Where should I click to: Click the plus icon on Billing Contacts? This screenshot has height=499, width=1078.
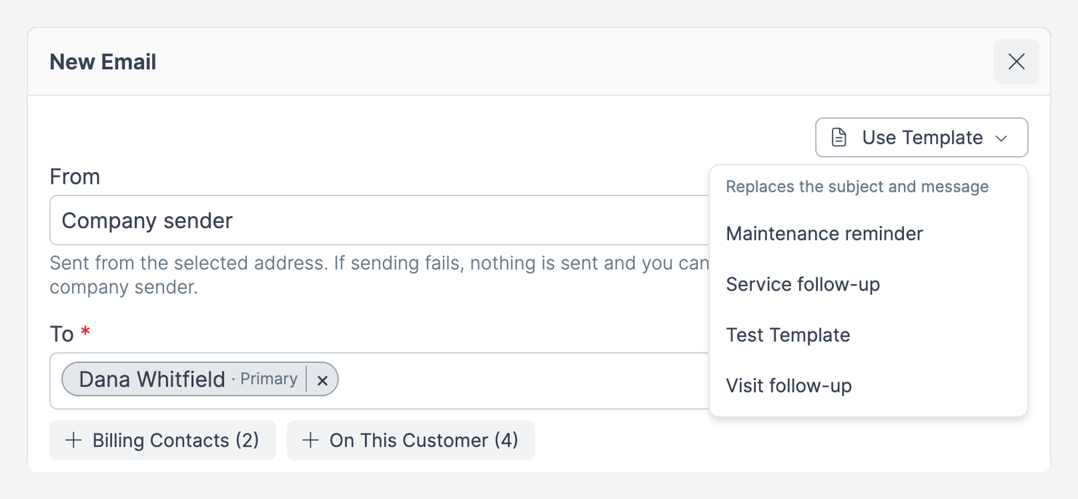(x=74, y=440)
